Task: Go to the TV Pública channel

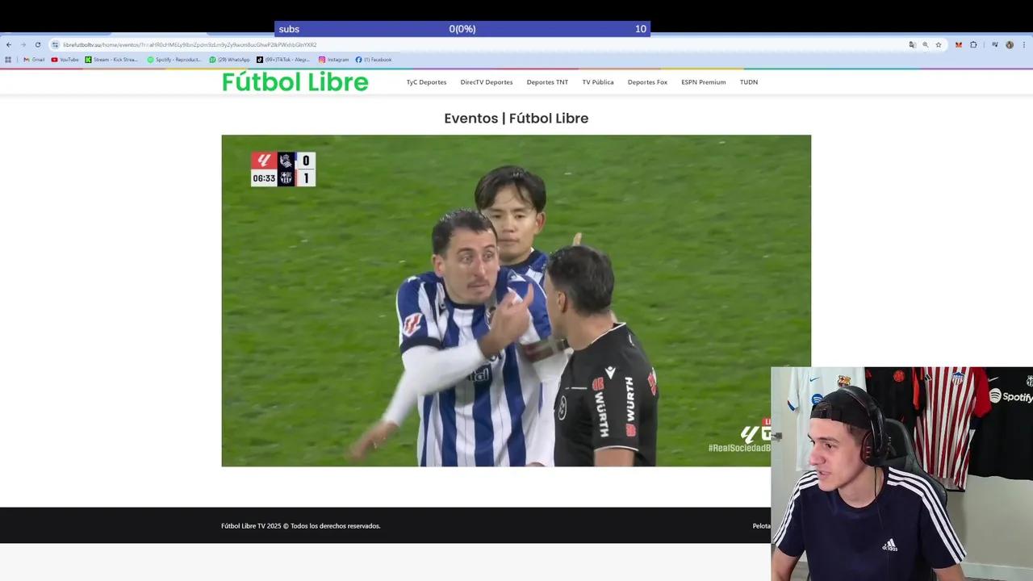Action: [x=598, y=82]
